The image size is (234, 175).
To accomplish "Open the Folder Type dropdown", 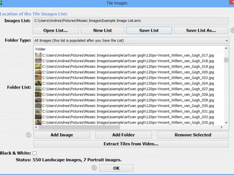I will 131,41.
